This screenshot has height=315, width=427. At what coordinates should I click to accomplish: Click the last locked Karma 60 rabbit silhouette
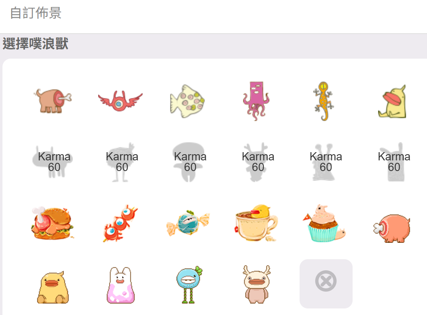pyautogui.click(x=394, y=162)
